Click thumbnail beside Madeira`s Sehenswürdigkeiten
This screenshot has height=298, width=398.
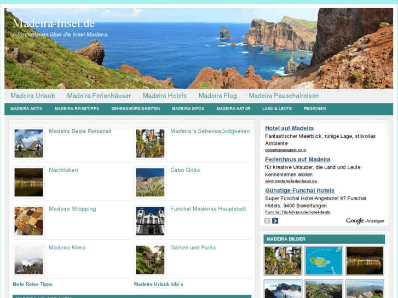[x=150, y=144]
